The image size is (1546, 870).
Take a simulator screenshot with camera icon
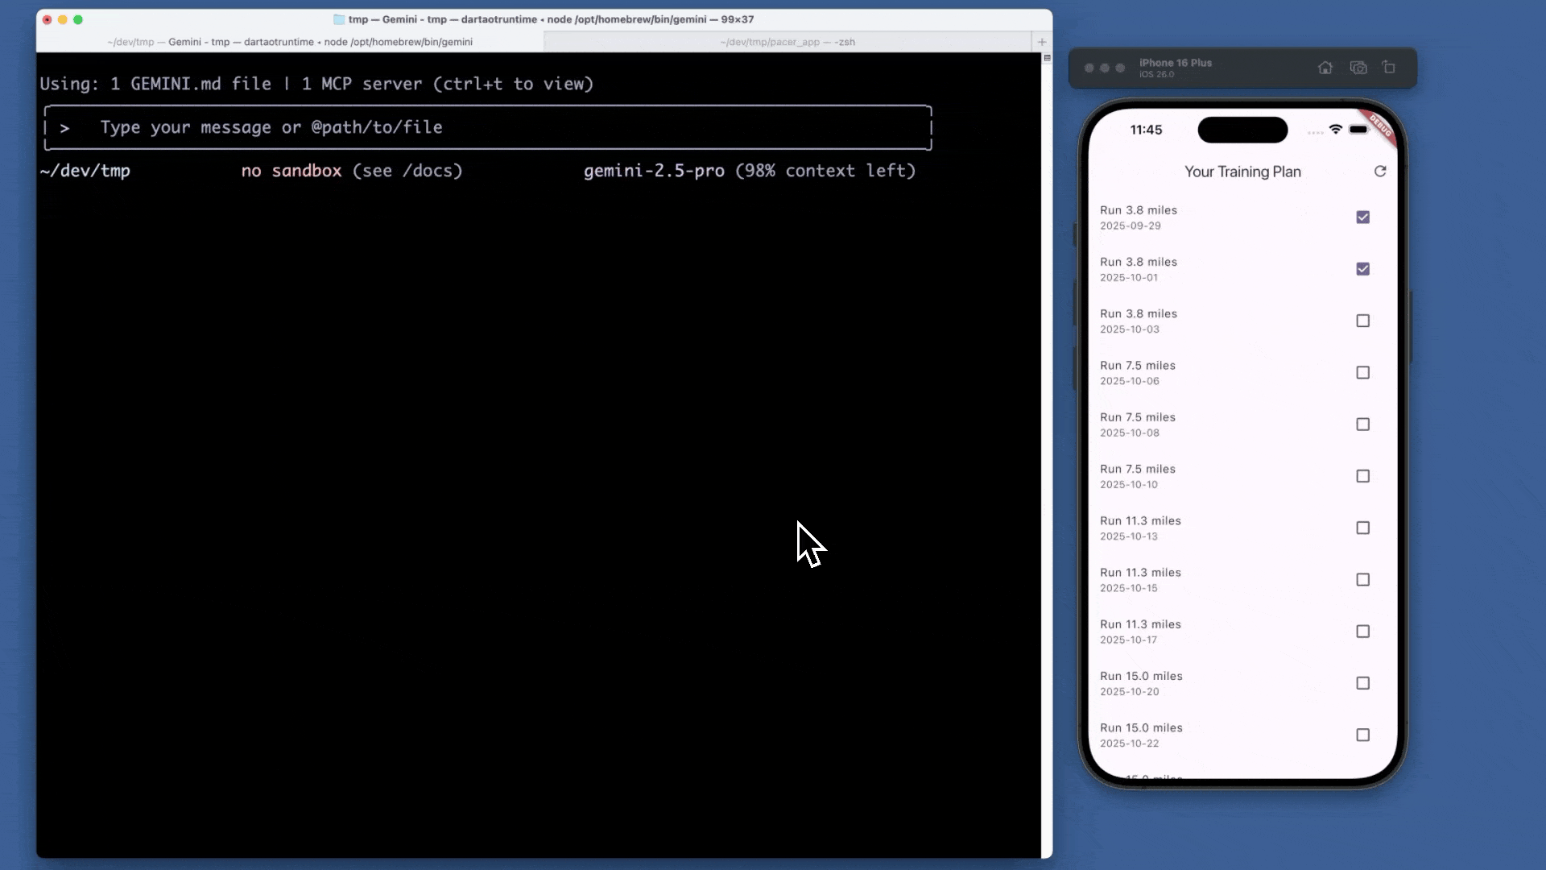[1358, 68]
